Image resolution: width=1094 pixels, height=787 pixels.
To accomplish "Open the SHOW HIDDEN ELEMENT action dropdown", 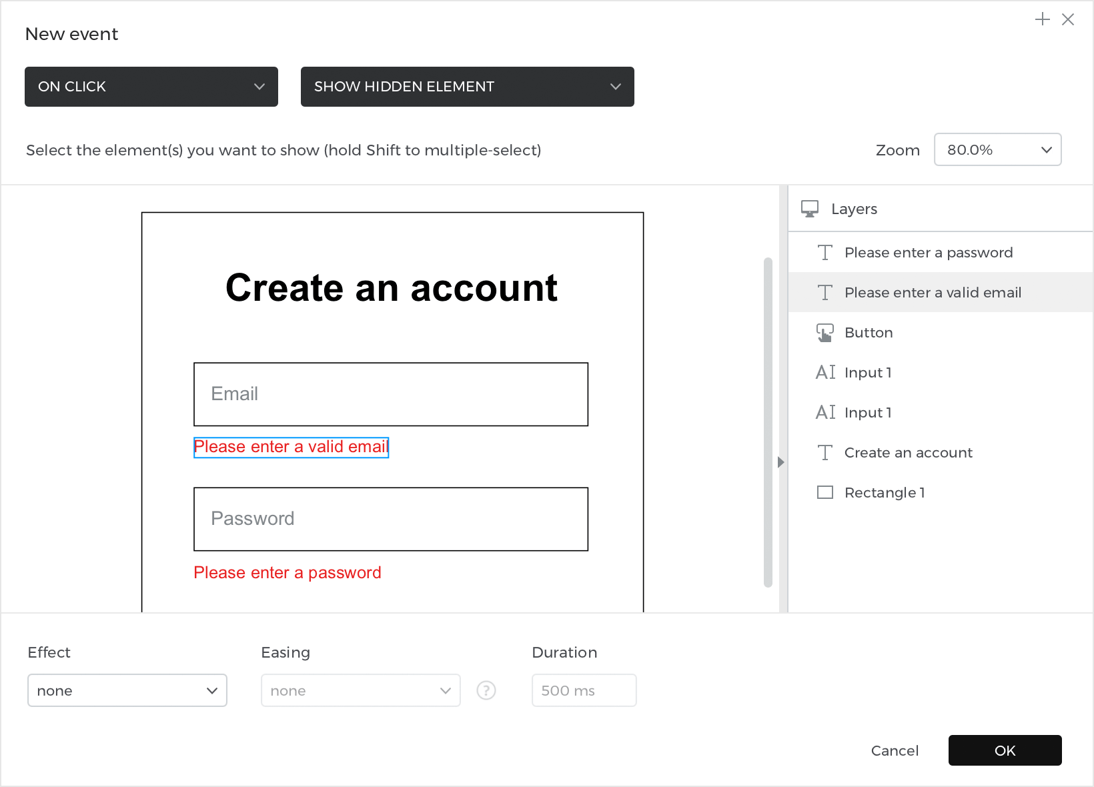I will tap(468, 87).
